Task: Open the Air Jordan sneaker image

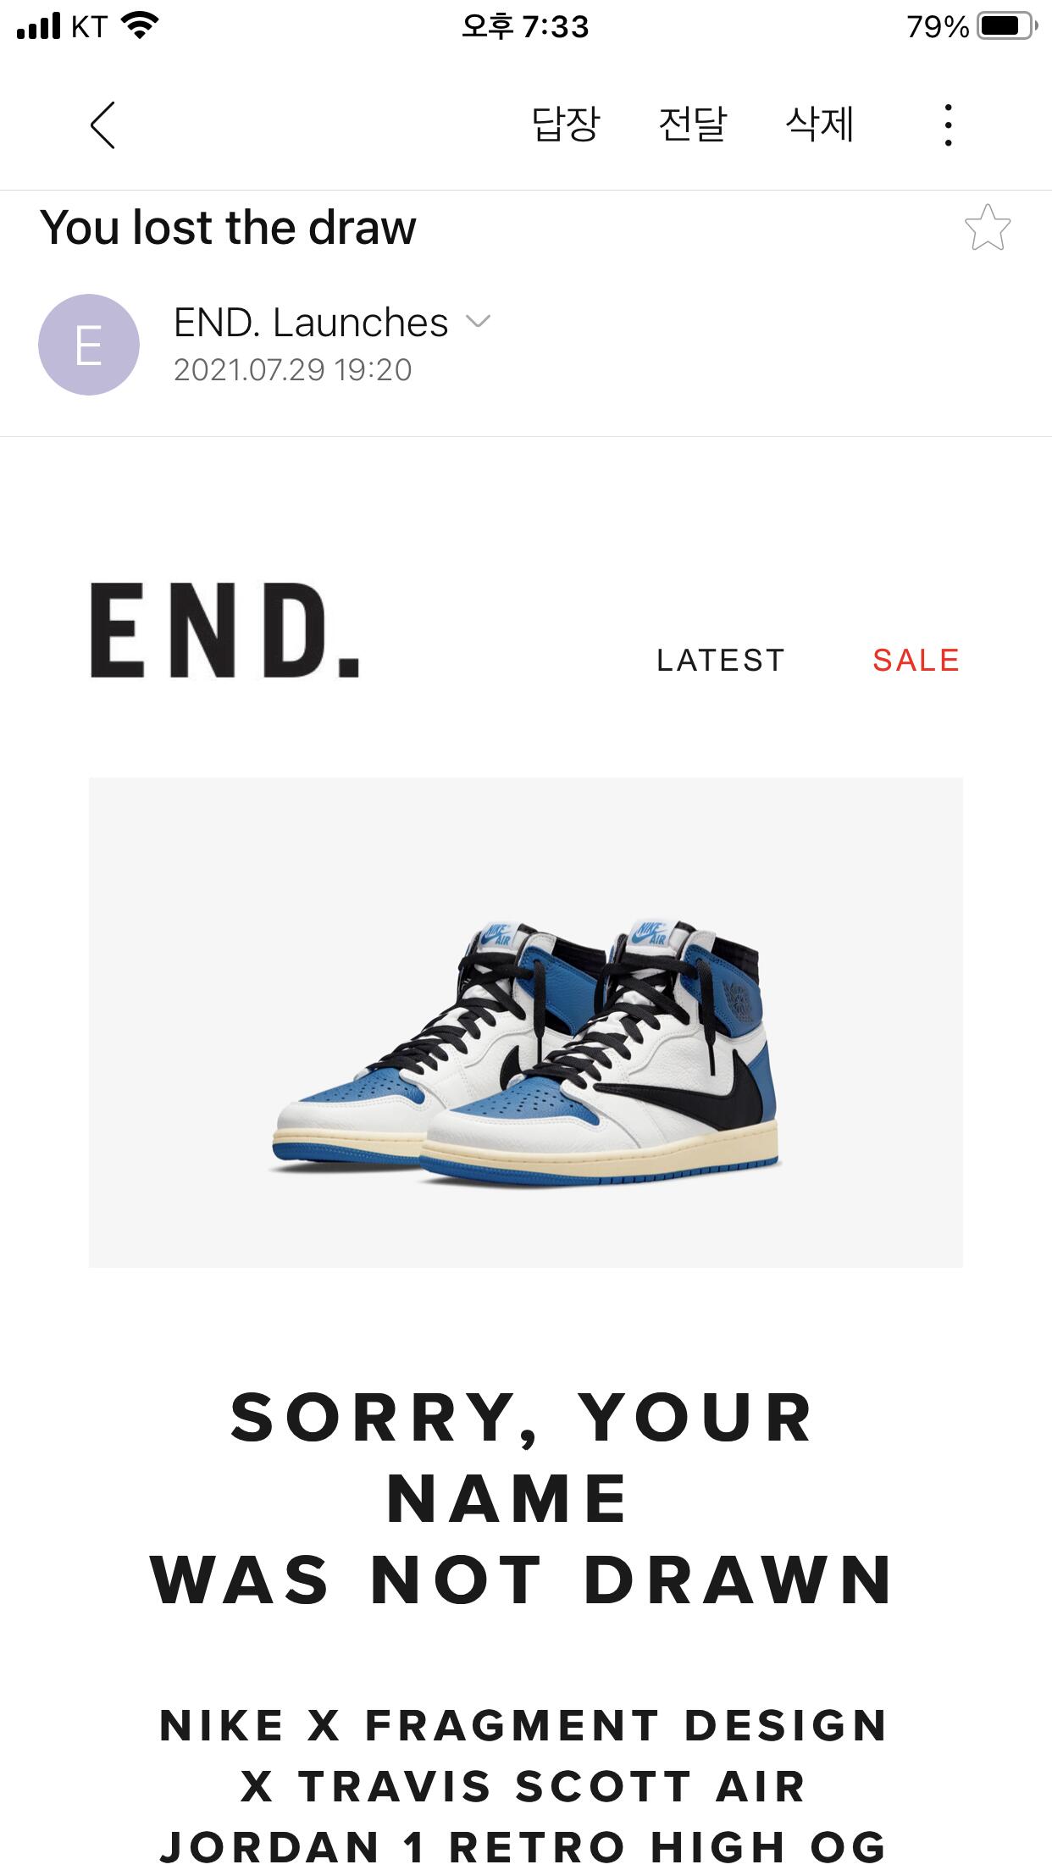Action: (x=526, y=1022)
